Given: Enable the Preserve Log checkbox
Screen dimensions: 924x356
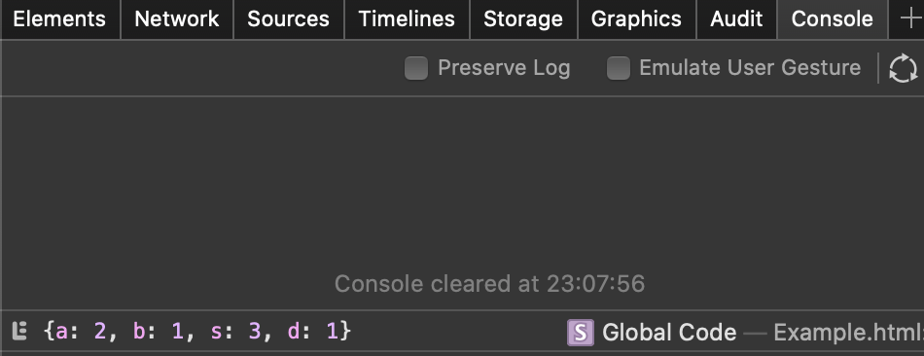Looking at the screenshot, I should (x=416, y=68).
